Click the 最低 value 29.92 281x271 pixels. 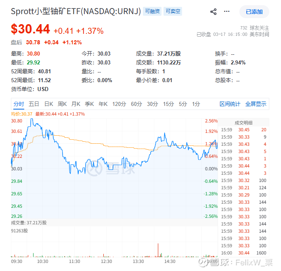click(x=34, y=62)
